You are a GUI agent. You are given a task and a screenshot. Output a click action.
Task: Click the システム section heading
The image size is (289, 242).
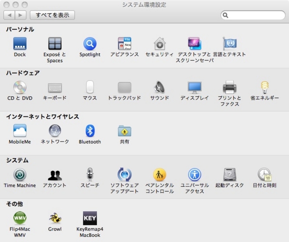coord(17,160)
